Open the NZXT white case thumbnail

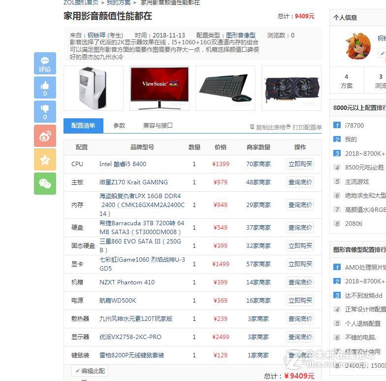click(94, 88)
